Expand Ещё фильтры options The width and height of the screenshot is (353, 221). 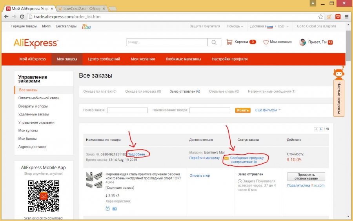click(x=268, y=110)
